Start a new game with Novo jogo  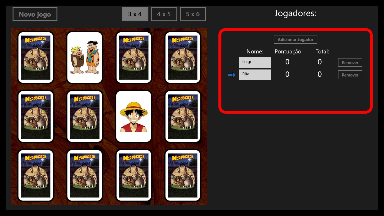coord(35,14)
